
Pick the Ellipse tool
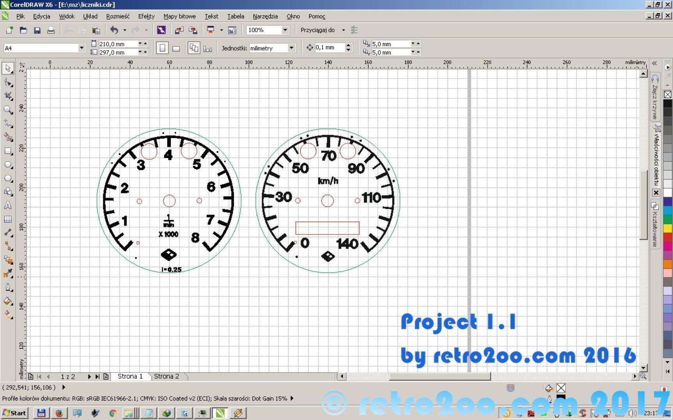tap(8, 165)
